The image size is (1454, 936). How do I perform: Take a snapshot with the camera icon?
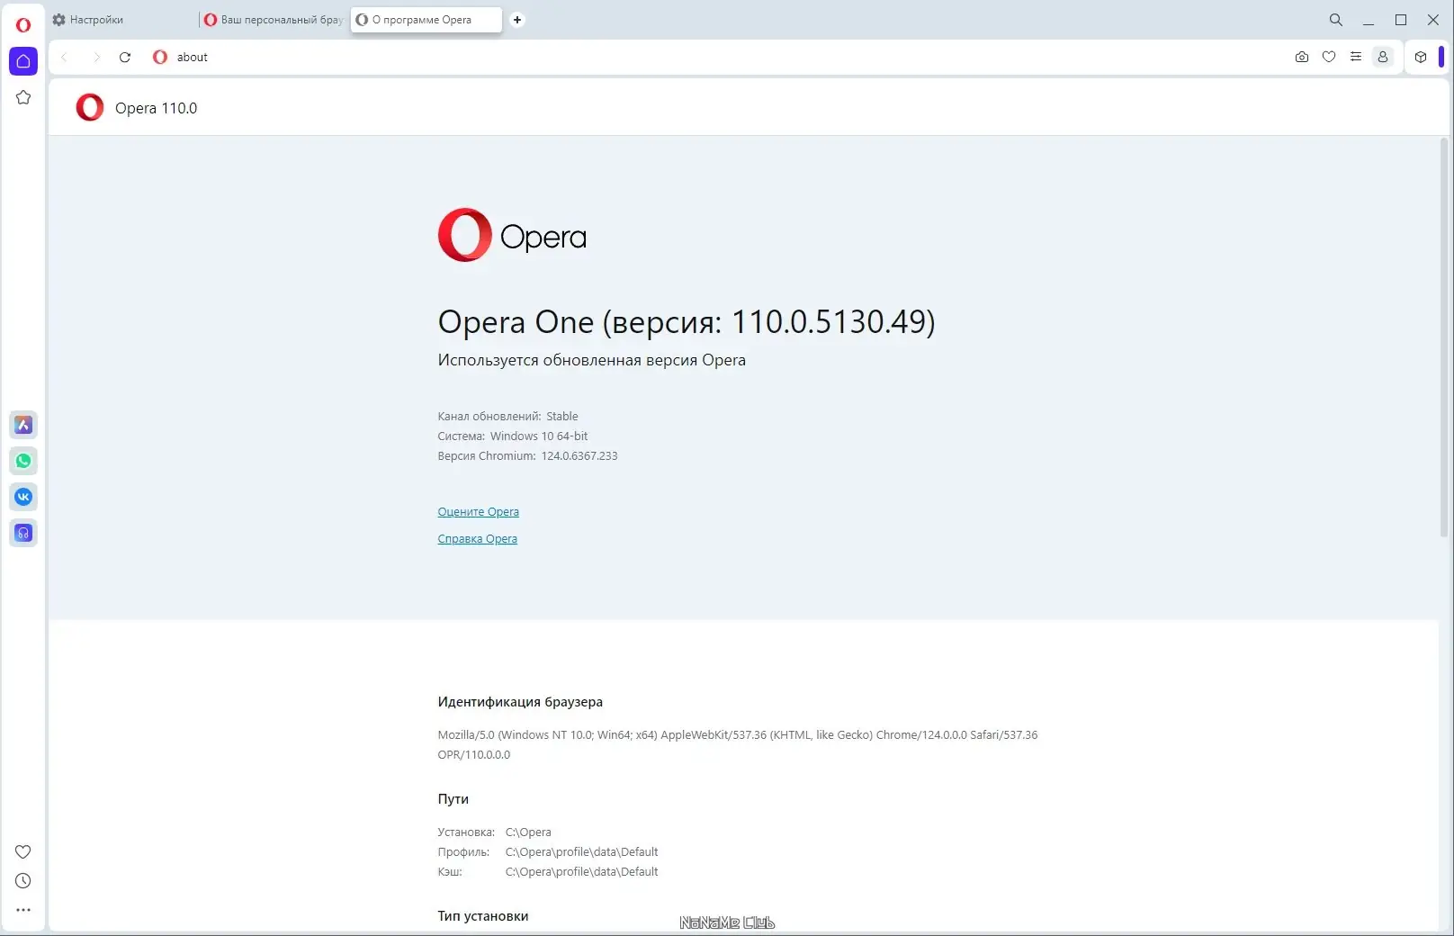tap(1302, 57)
